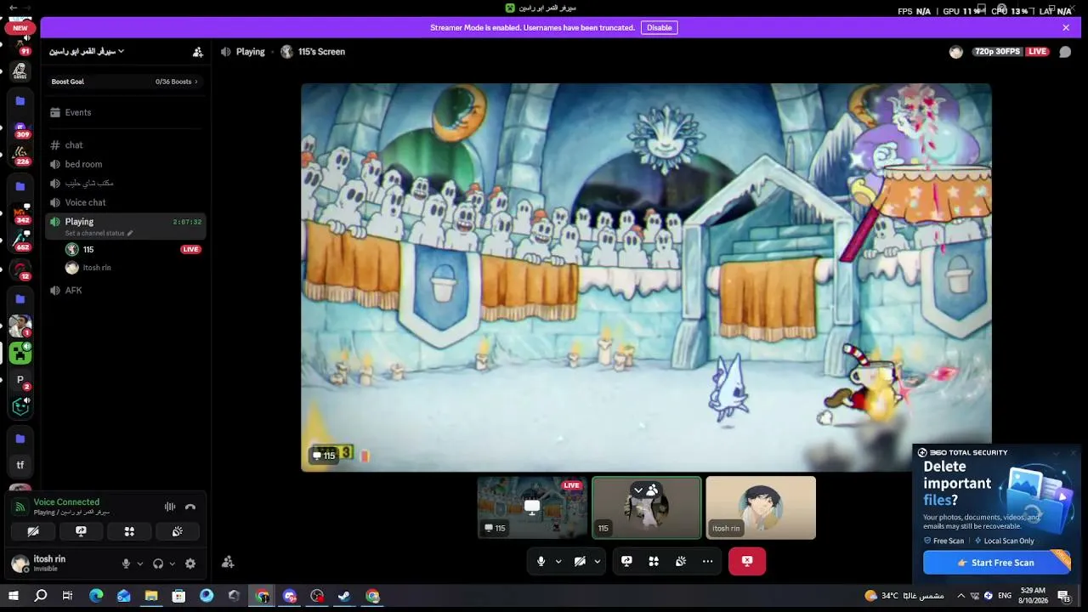The width and height of the screenshot is (1088, 612).
Task: Select the live 115 screen share thumbnail
Action: pos(532,507)
